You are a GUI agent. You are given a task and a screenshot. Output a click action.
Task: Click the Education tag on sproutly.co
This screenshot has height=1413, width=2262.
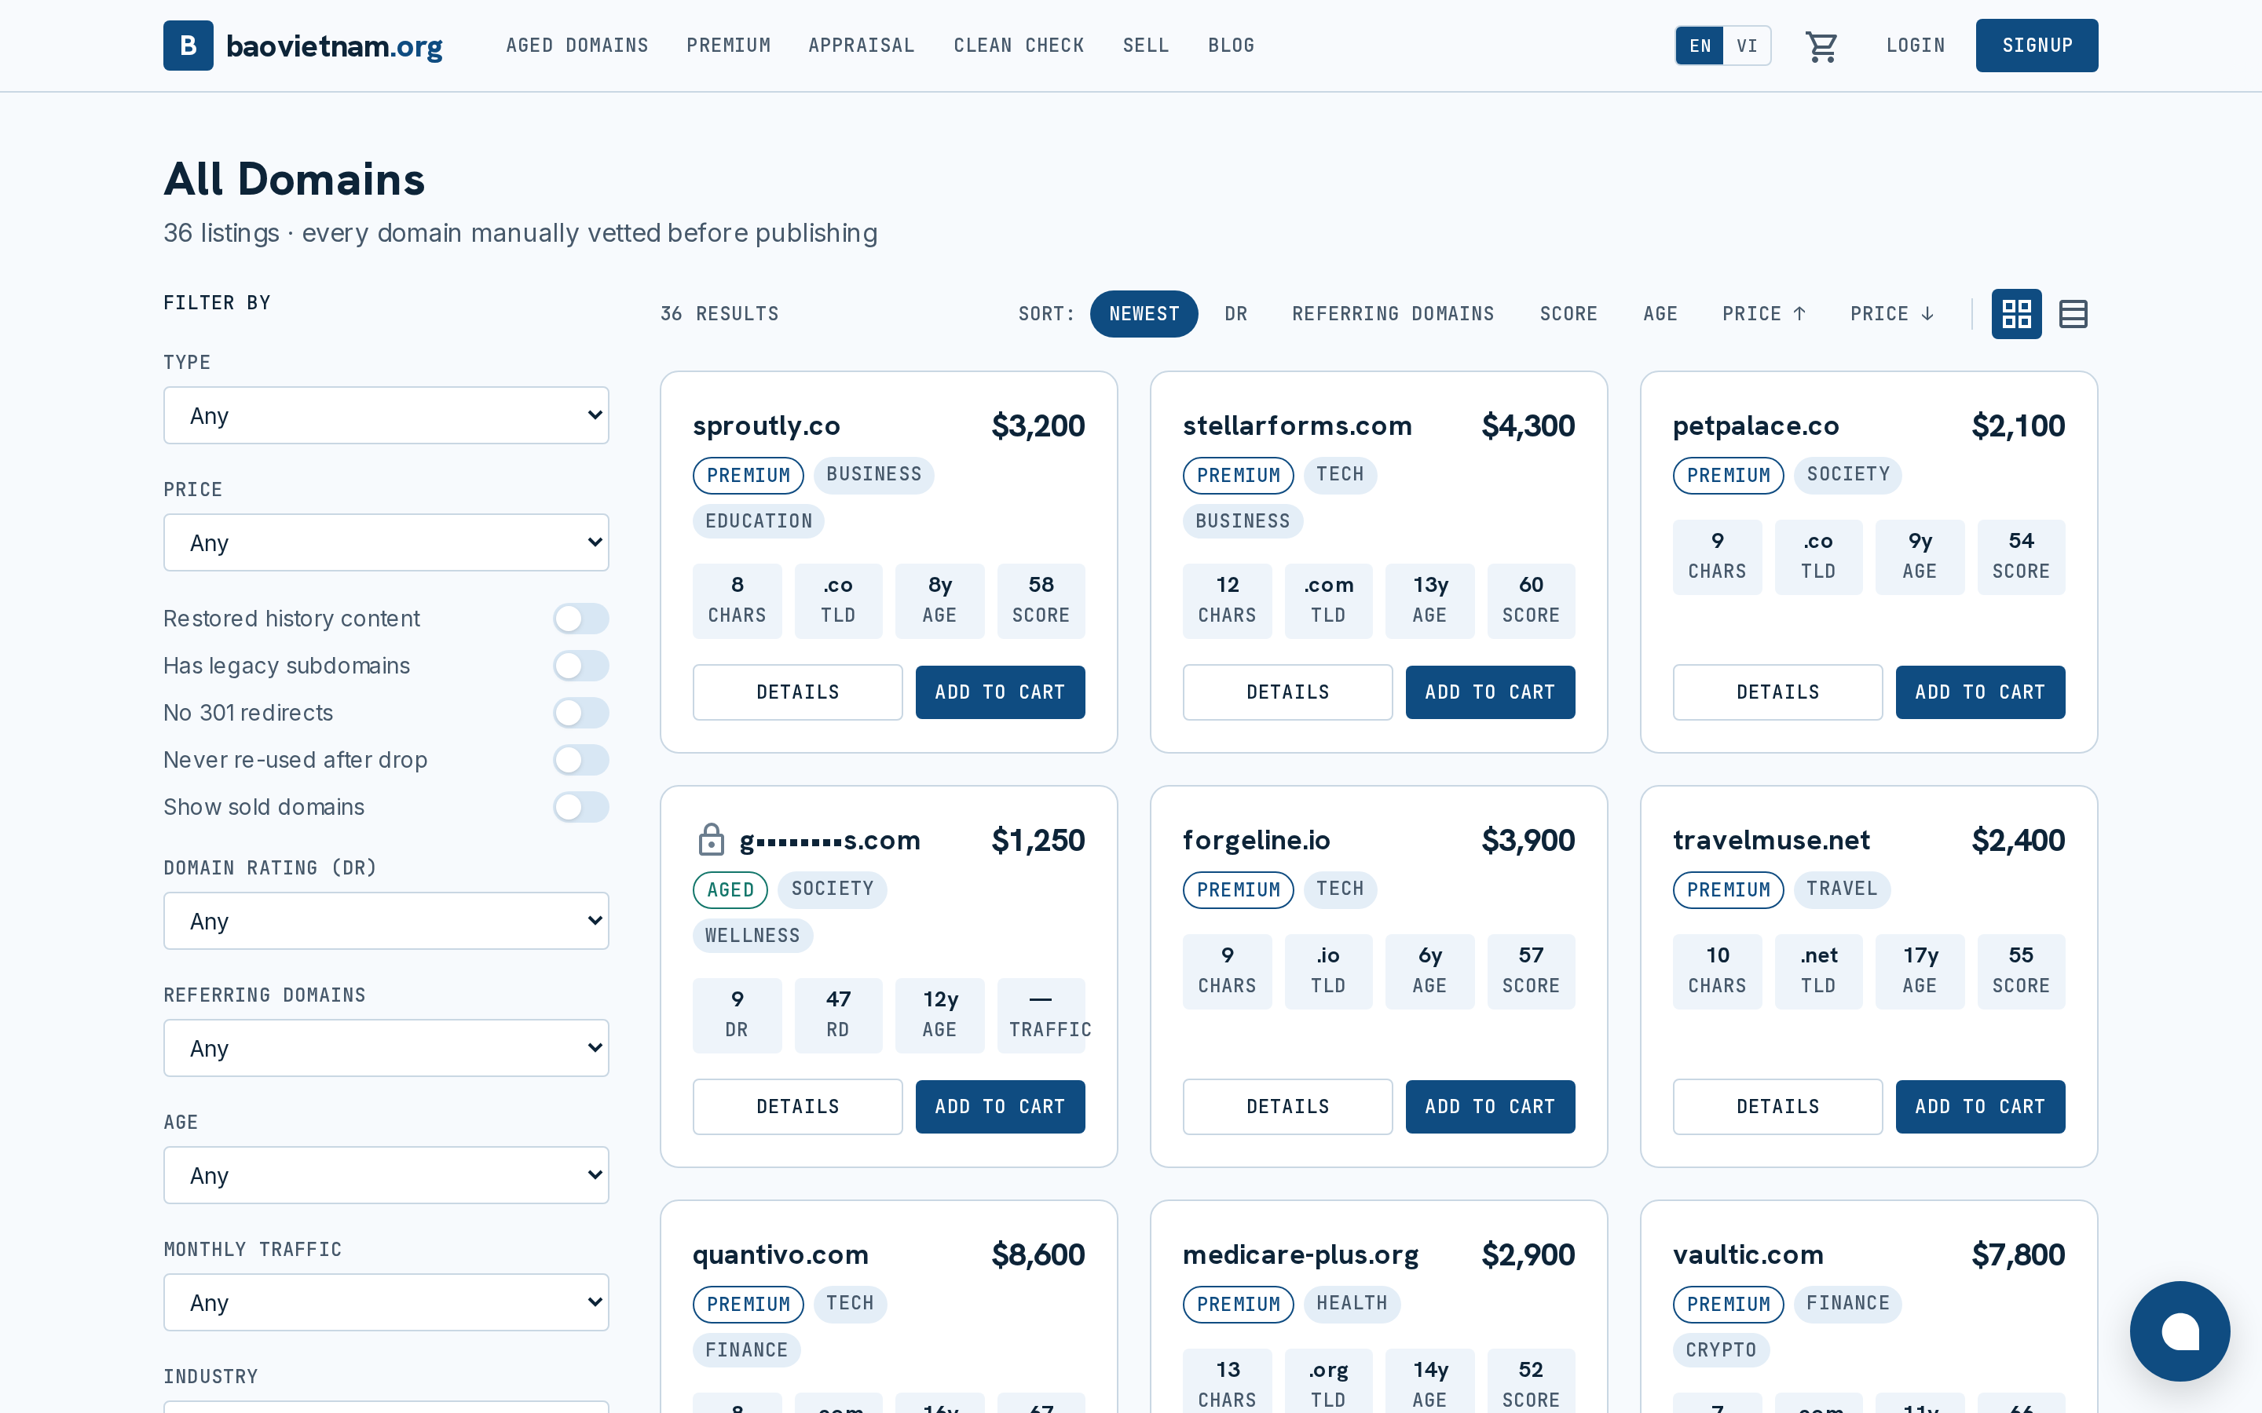point(758,521)
